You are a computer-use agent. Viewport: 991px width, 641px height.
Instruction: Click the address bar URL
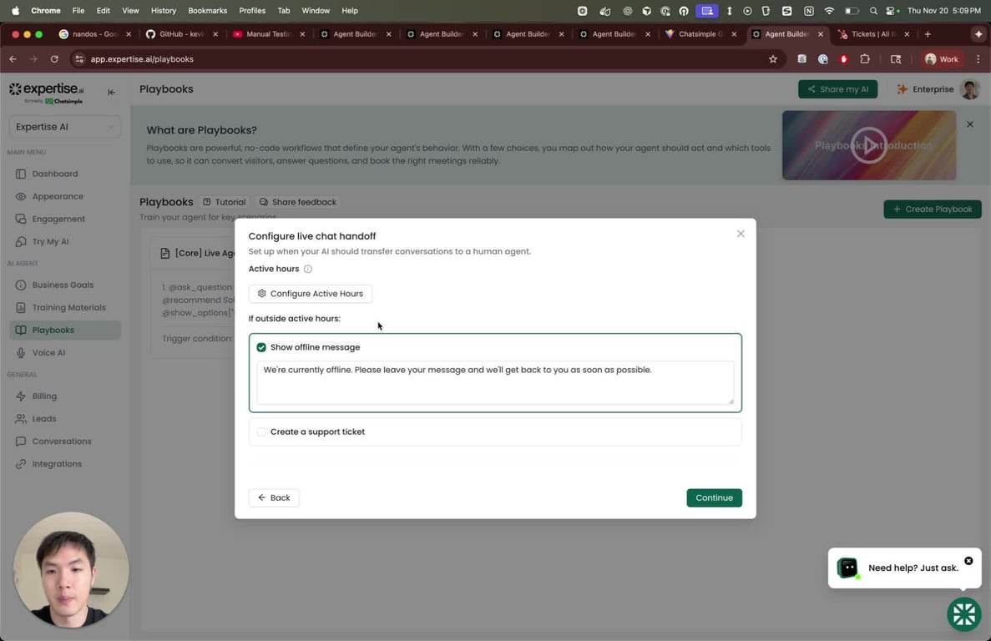click(142, 58)
